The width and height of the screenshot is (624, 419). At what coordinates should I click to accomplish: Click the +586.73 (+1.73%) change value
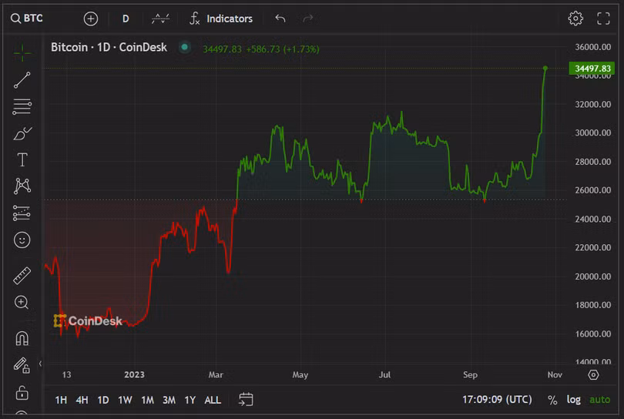[x=283, y=49]
